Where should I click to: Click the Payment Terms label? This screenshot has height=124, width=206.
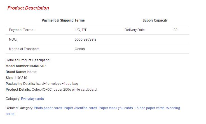point(22,30)
